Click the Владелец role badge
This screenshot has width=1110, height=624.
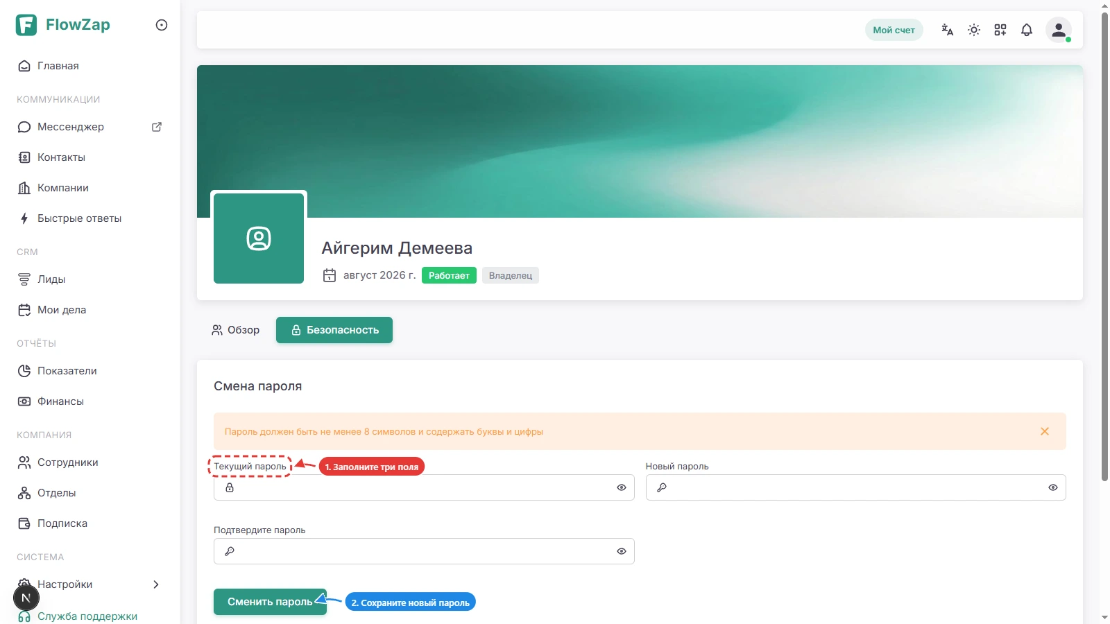pos(511,275)
